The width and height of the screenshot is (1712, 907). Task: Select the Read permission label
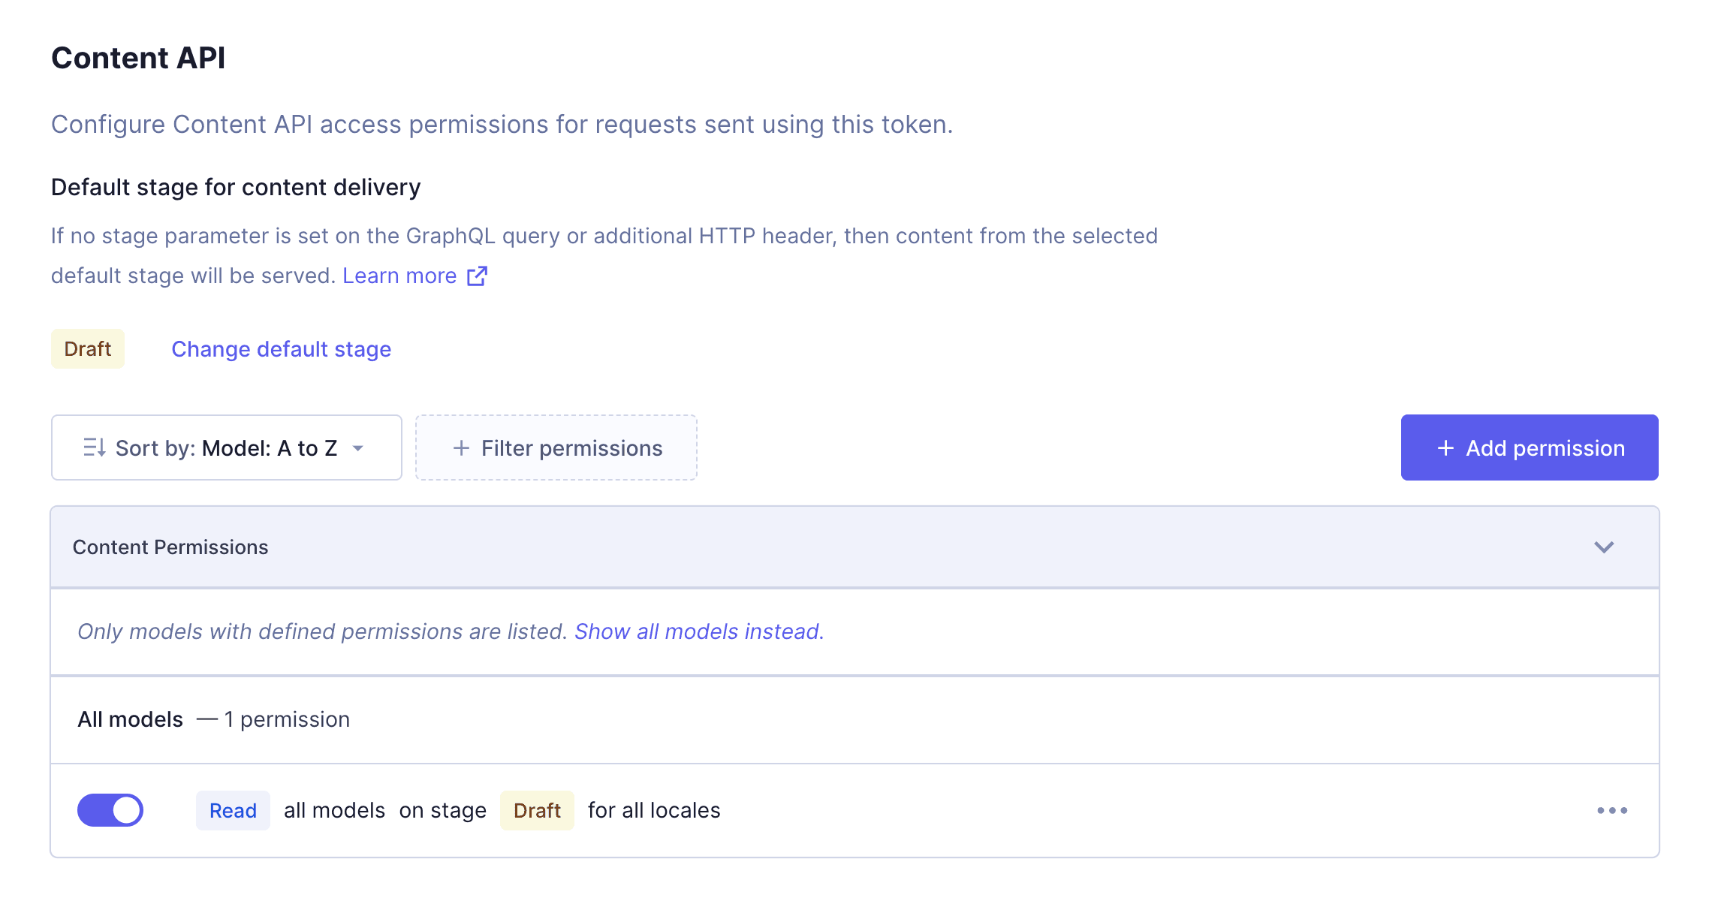tap(233, 810)
